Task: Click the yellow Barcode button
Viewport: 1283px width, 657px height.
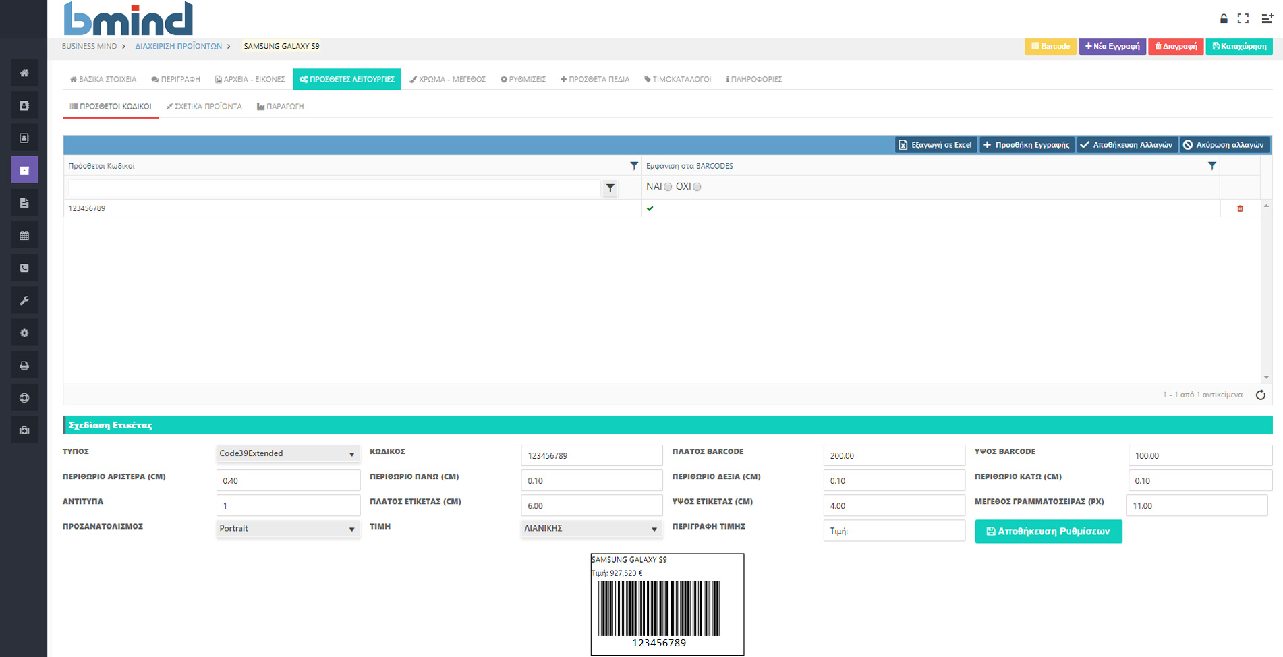Action: point(1050,47)
